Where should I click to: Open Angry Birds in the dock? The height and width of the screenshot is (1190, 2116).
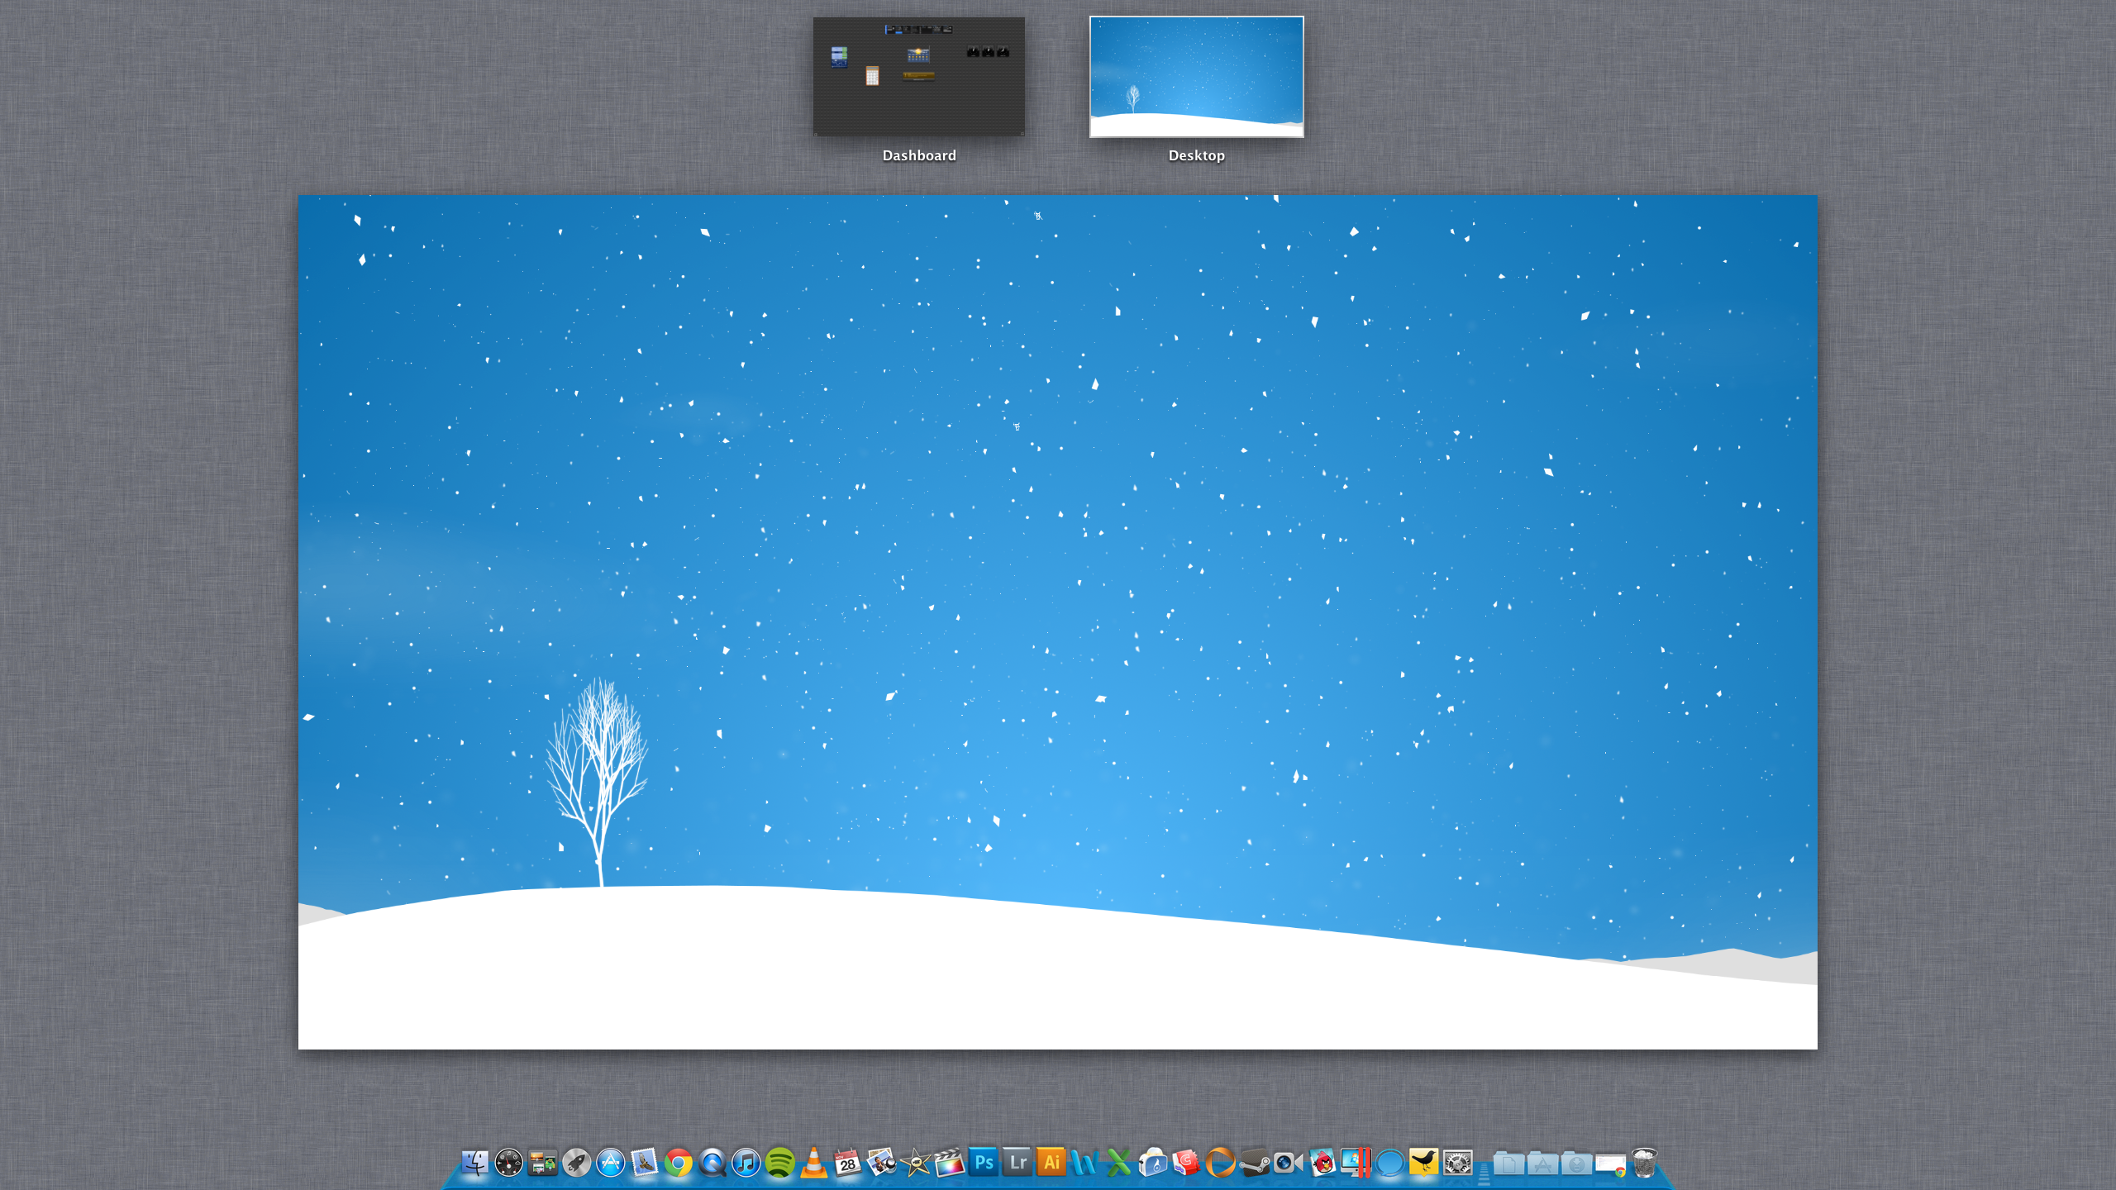(1322, 1163)
